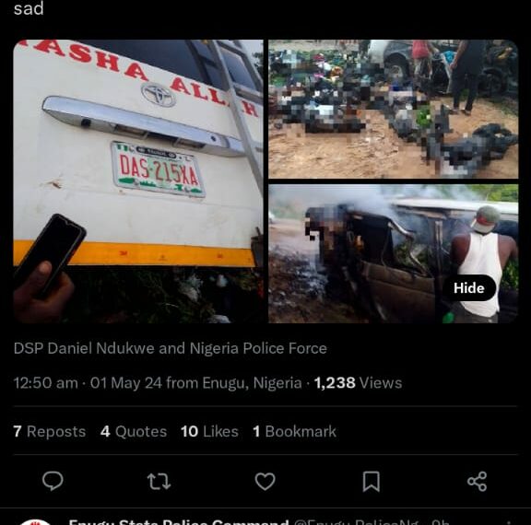Hide the sensitive media with Hide button
The width and height of the screenshot is (531, 525).
[468, 288]
